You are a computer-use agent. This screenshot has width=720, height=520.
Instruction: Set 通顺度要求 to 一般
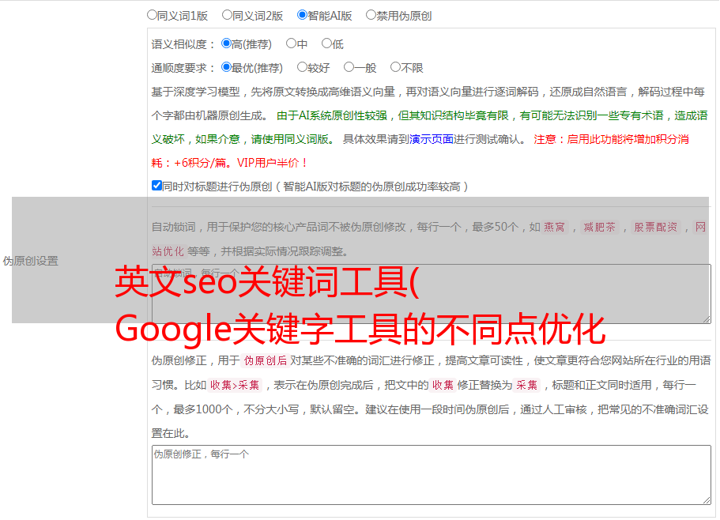tap(349, 67)
